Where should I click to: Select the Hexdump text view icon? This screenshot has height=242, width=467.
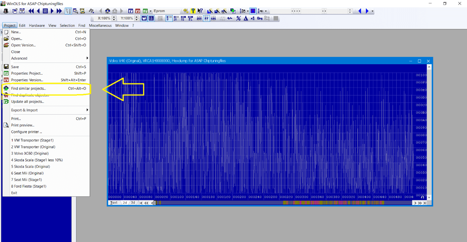[144, 19]
